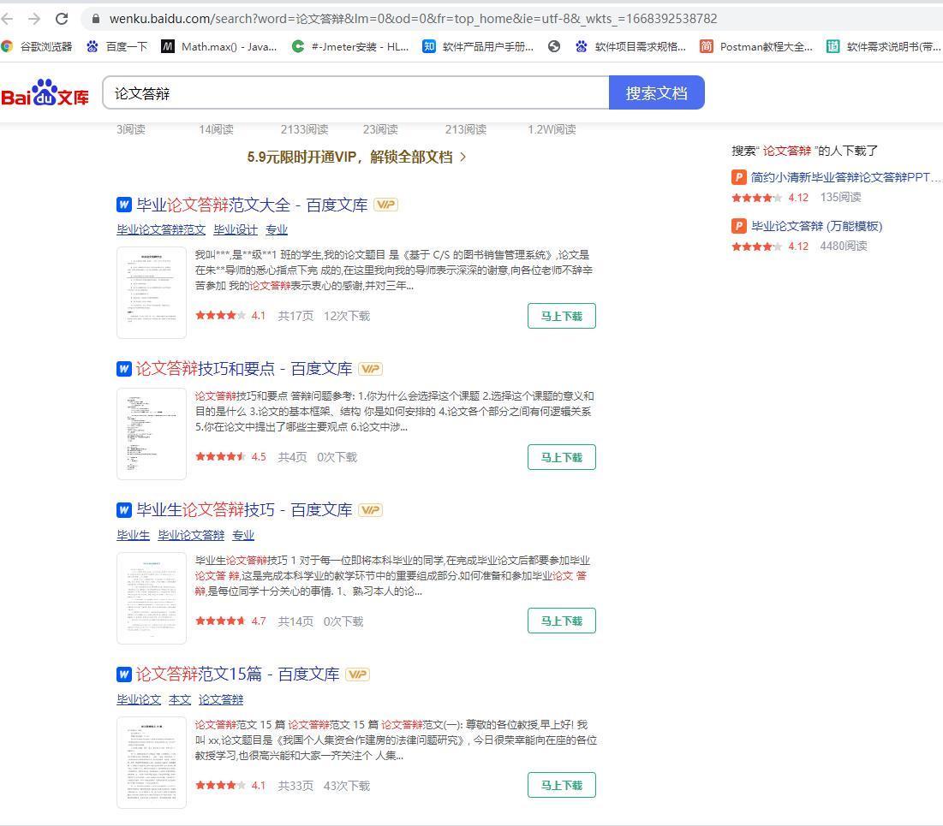Open the Postman教程大全 bookmark

pyautogui.click(x=756, y=46)
